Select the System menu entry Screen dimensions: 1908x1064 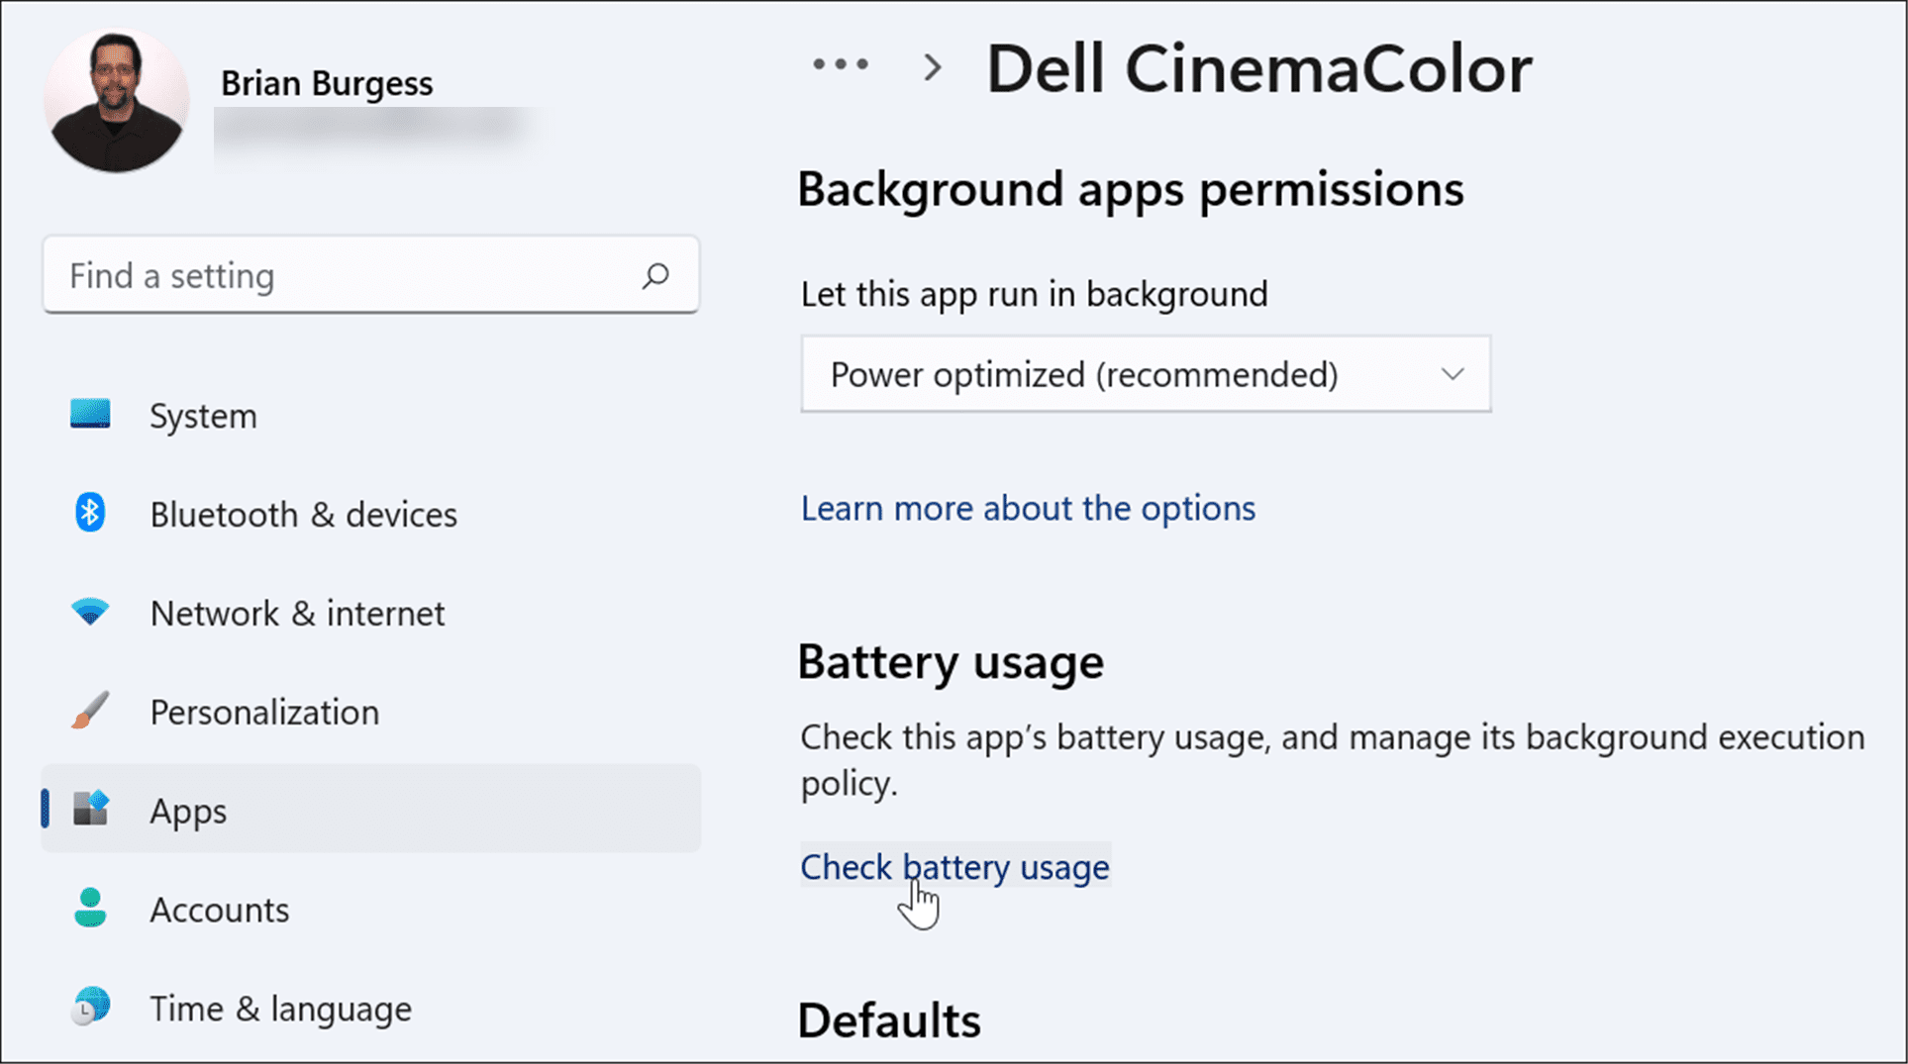point(203,415)
